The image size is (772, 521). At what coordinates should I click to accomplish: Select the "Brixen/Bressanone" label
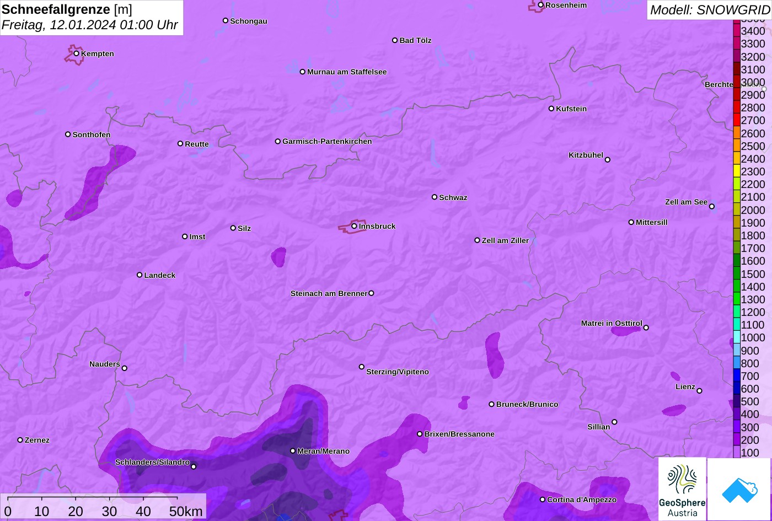(x=459, y=434)
